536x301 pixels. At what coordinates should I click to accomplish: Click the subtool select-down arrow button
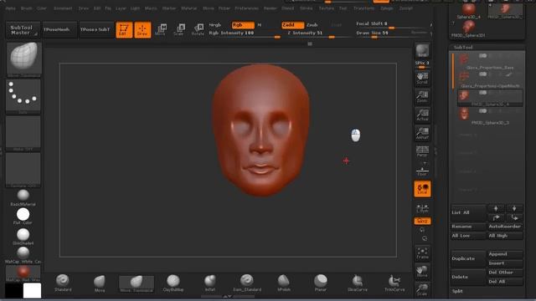tap(514, 208)
